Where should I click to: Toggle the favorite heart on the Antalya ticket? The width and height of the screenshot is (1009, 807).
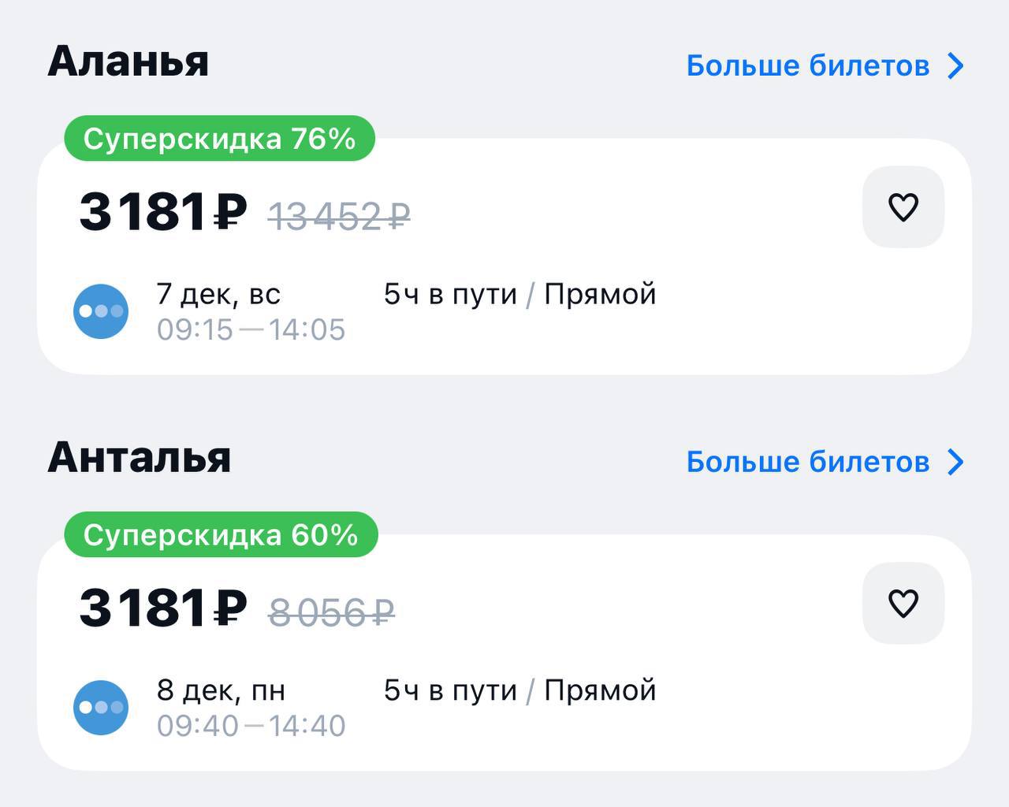click(903, 604)
